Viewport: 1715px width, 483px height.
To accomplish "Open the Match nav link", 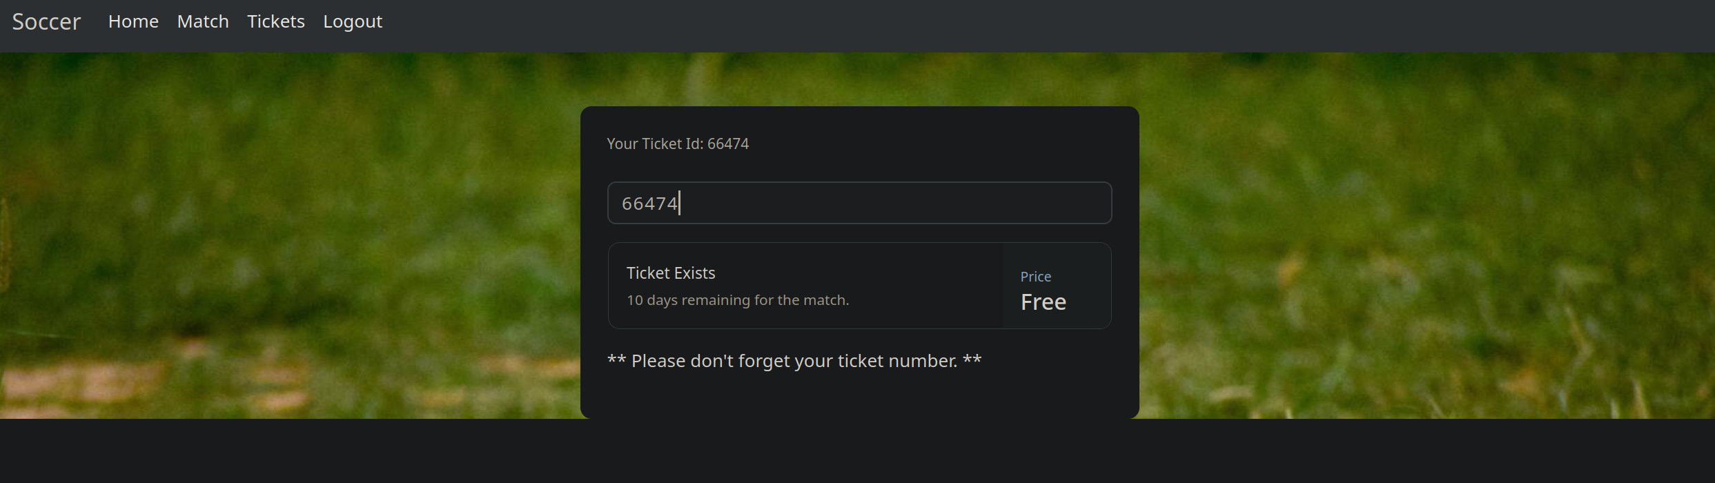I will click(x=203, y=22).
